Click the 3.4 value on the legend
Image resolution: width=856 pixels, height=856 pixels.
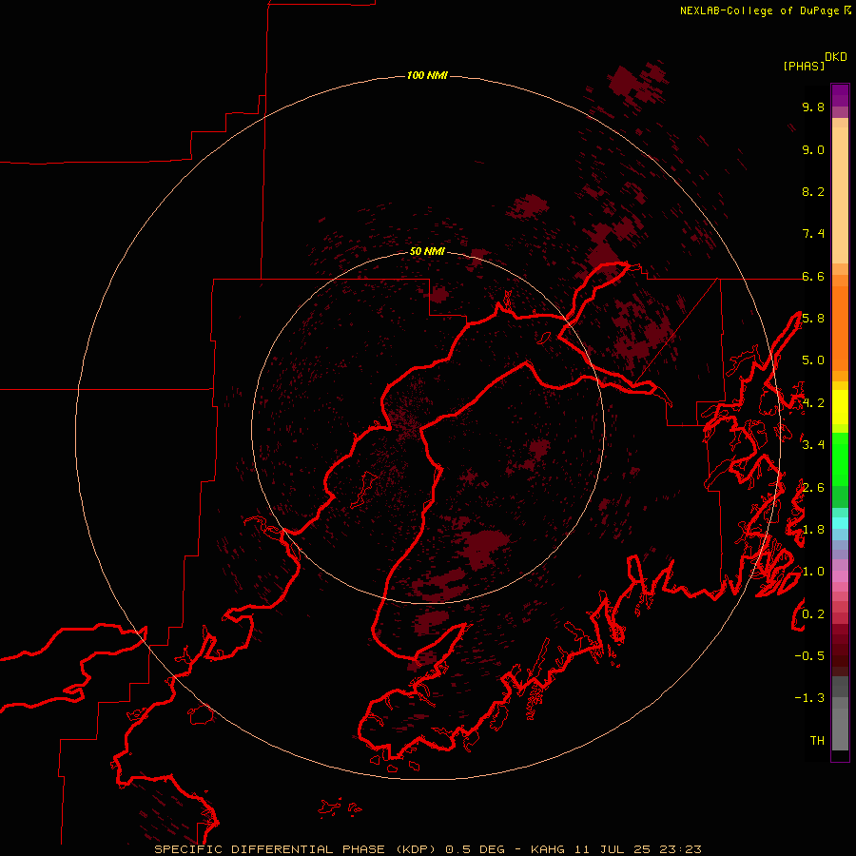(x=813, y=445)
